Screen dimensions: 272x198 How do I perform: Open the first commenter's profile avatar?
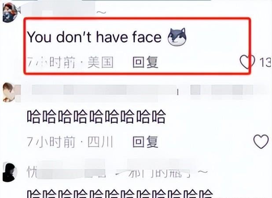tap(11, 13)
